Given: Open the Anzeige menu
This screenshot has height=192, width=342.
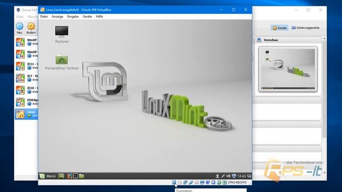Looking at the screenshot, I should click(x=57, y=17).
